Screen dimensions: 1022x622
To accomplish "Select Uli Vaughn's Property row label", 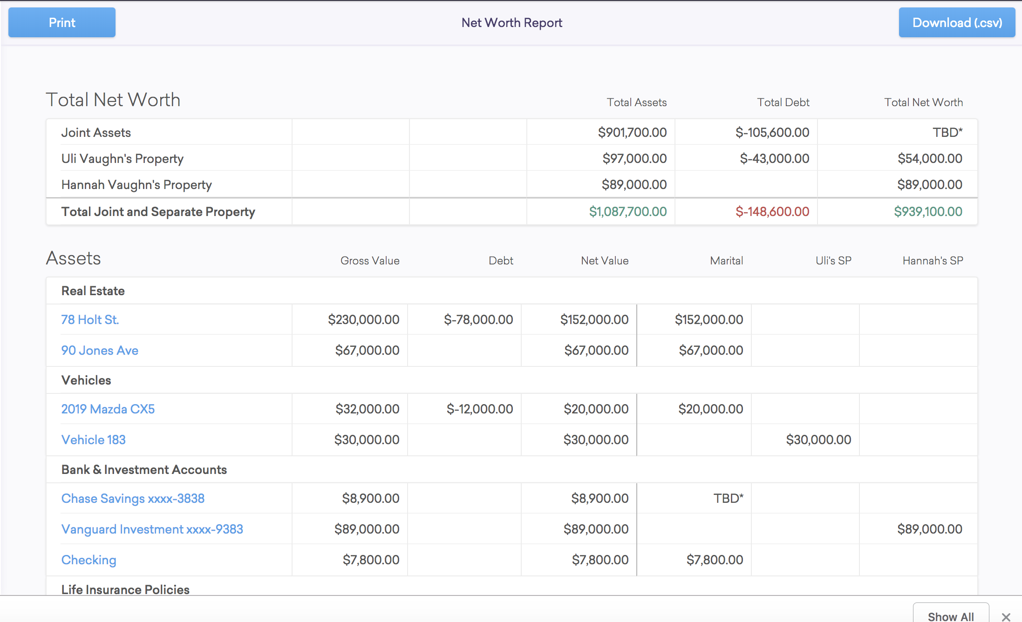I will tap(123, 158).
